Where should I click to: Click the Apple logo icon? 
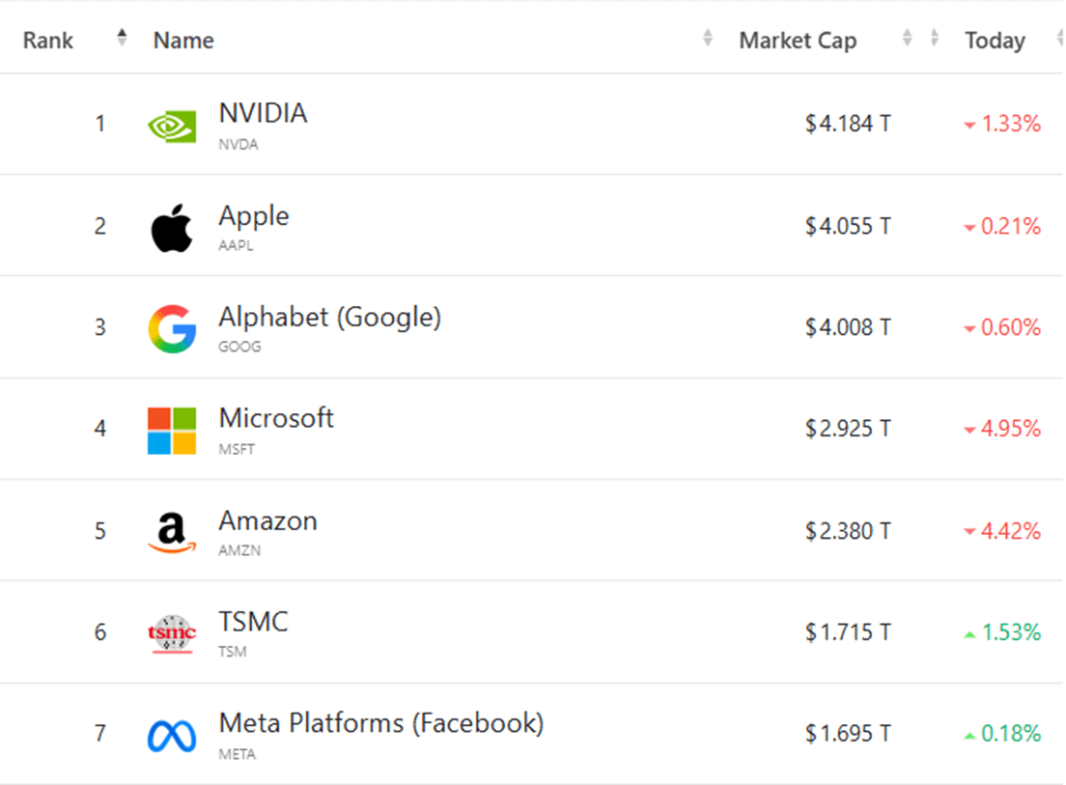tap(172, 228)
